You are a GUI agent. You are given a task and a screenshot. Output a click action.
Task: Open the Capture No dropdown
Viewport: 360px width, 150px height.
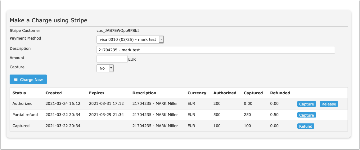click(105, 68)
